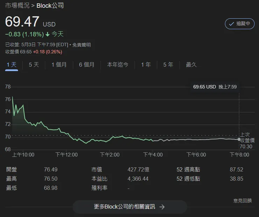Click 更多Block公司的相關資訊 button
Viewport: 259px width, 217px height.
coord(129,207)
